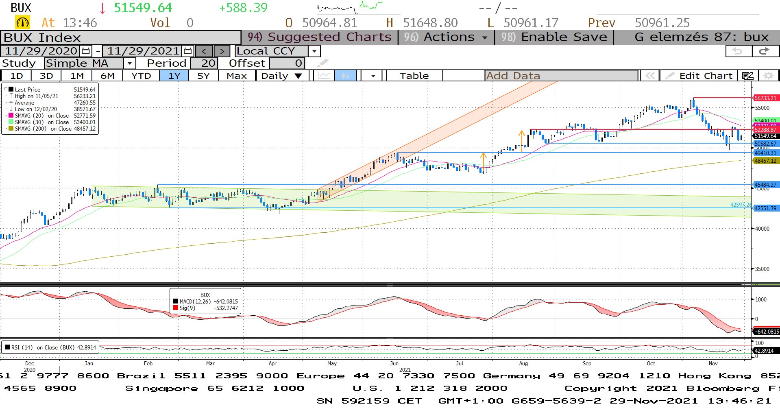Open end date calendar picker icon

[x=188, y=51]
